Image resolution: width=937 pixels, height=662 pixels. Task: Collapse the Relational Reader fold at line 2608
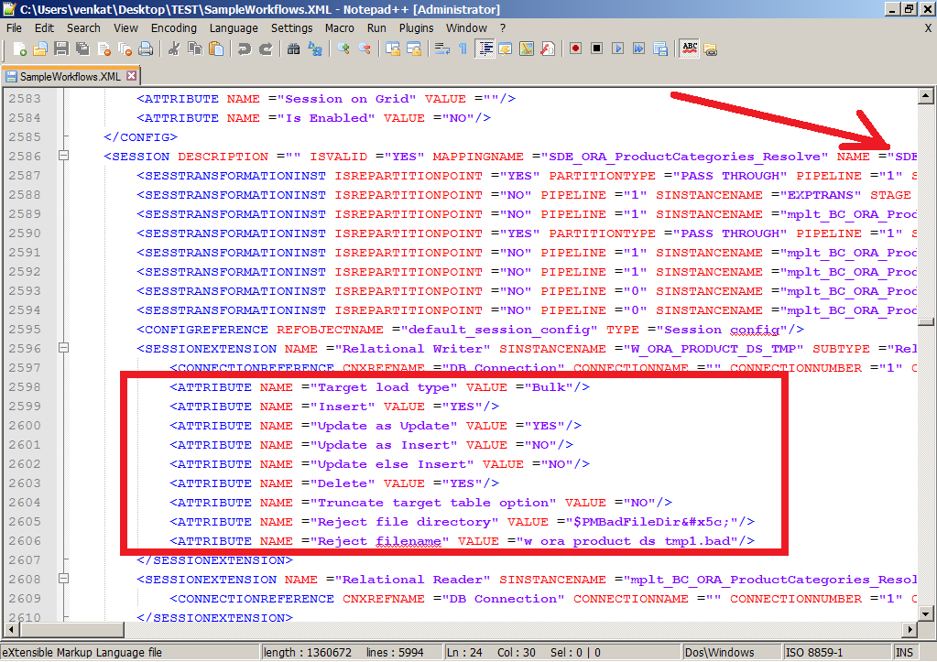click(63, 579)
